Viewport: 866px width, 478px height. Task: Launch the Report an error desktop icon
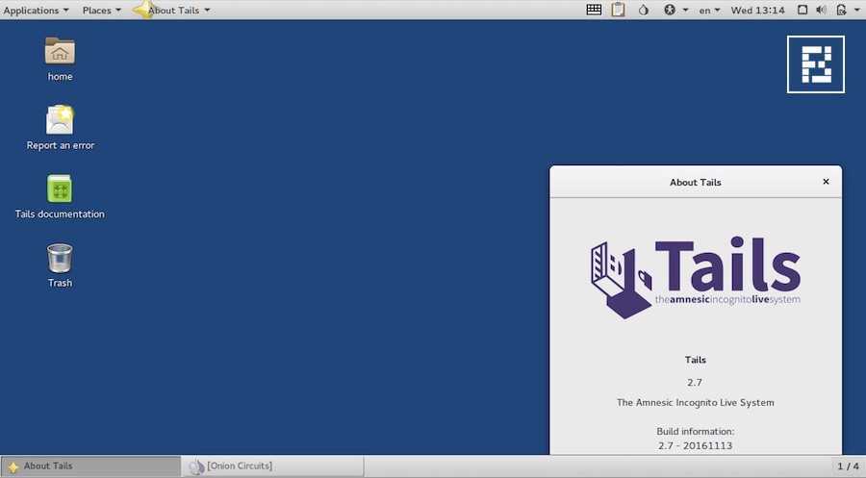[60, 121]
